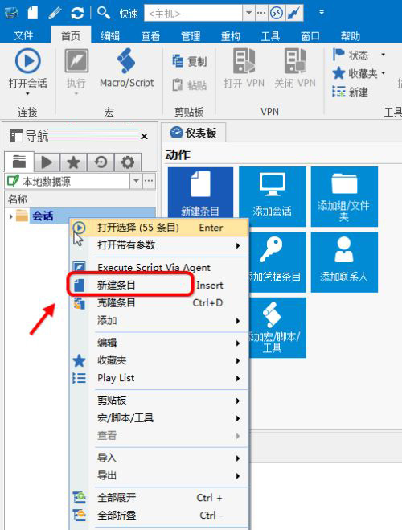Select the folder tree view tab in navigation
This screenshot has width=402, height=530.
tap(19, 162)
